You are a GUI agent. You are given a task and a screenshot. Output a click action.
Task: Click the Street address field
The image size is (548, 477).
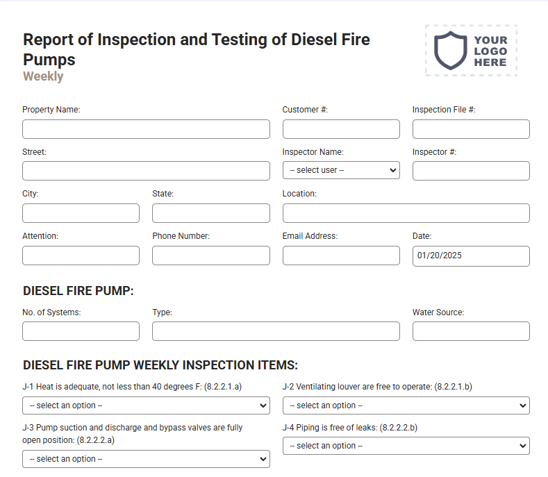tap(146, 171)
